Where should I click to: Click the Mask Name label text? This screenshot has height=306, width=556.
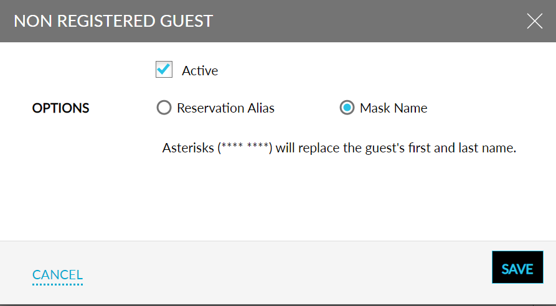[x=393, y=108]
